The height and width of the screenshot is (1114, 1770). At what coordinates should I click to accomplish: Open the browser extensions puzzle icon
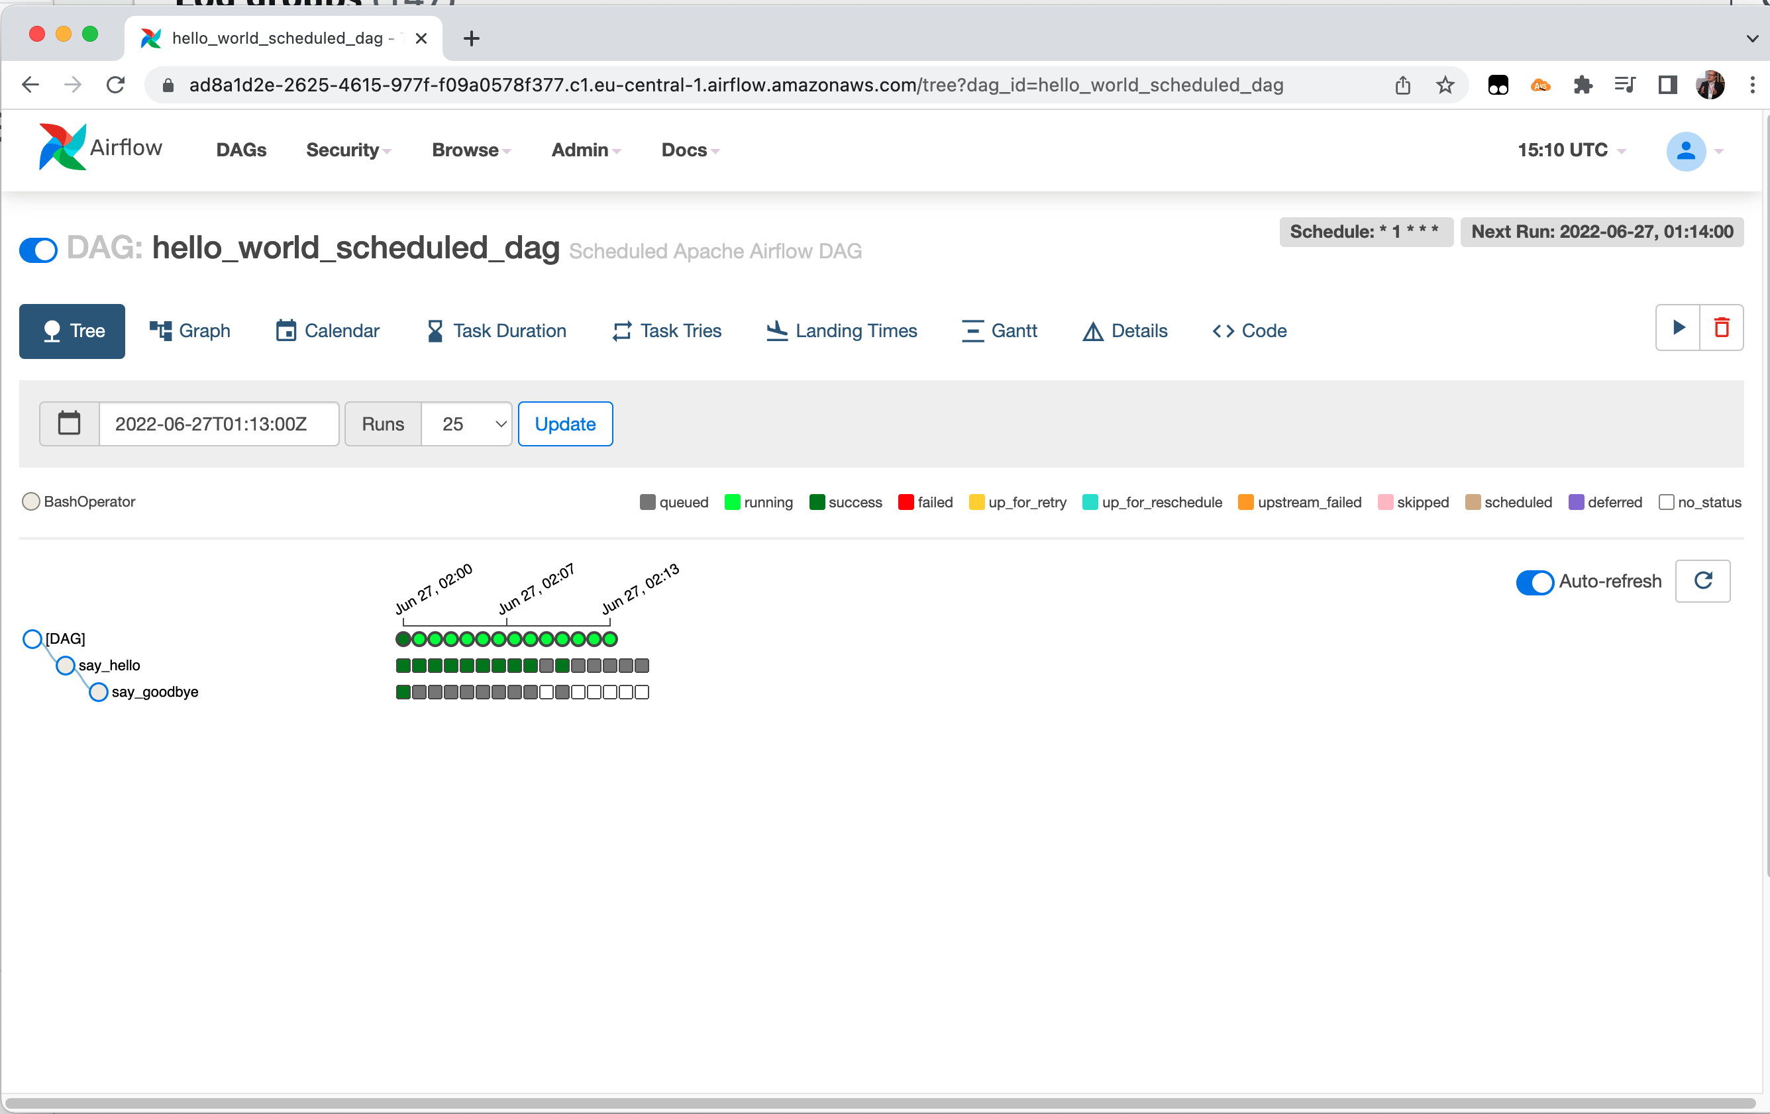pyautogui.click(x=1582, y=85)
